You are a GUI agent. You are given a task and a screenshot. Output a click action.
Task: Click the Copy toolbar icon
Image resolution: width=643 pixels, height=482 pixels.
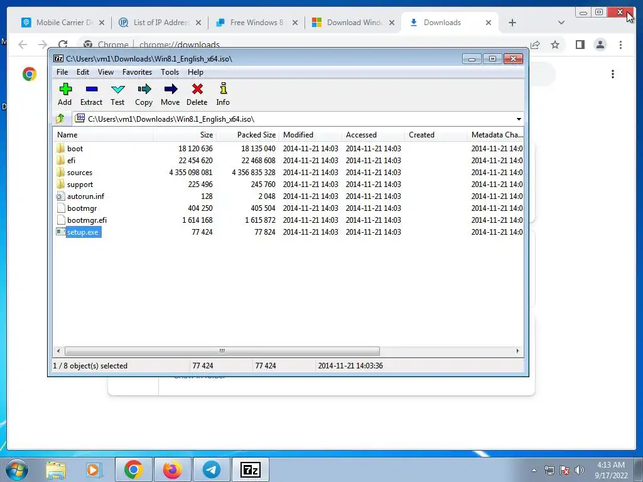pyautogui.click(x=144, y=89)
